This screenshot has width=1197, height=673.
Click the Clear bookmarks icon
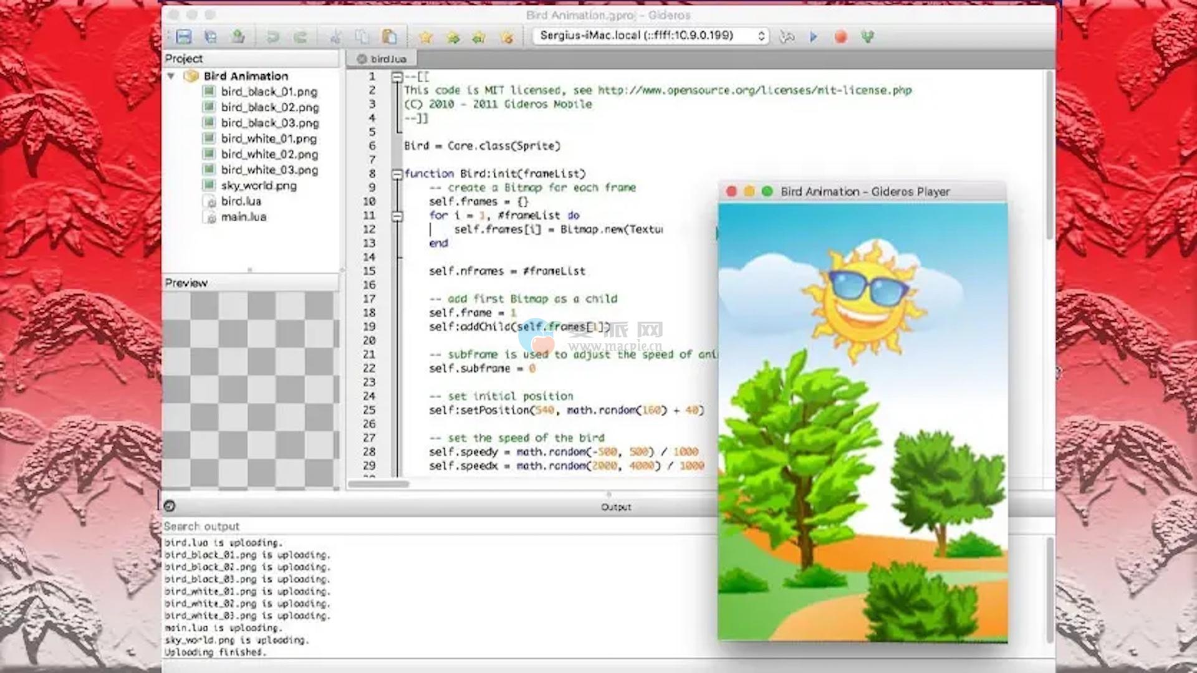coord(507,37)
